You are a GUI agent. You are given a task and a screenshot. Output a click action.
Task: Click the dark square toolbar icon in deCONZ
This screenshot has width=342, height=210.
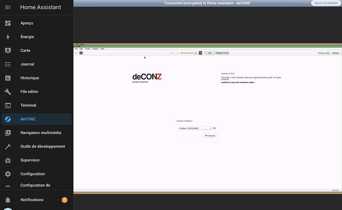click(81, 53)
